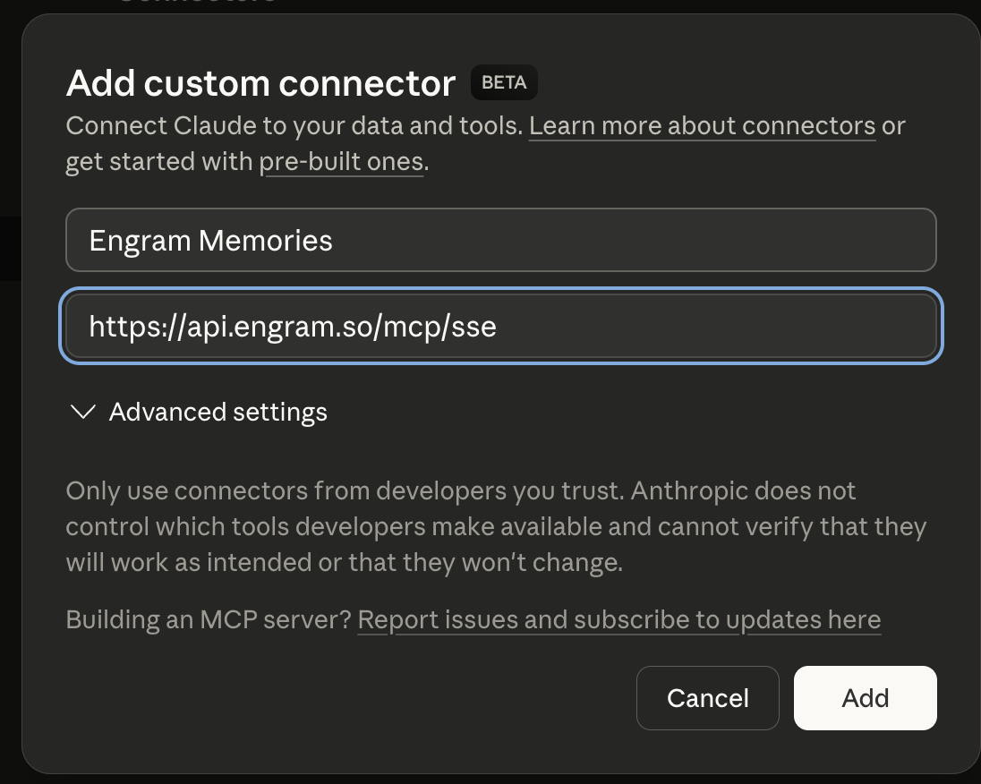
Task: Click inside the https://api.engram.so/mcp/sse text box
Action: tap(501, 326)
